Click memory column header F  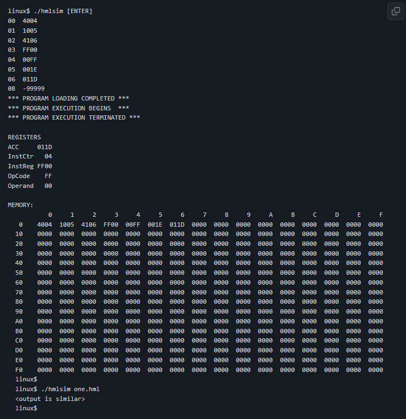coord(381,215)
